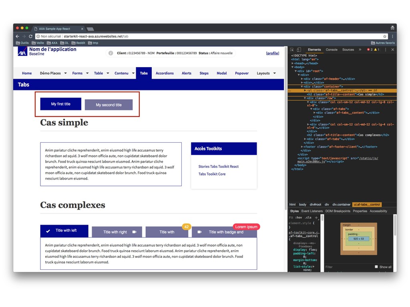The width and height of the screenshot is (410, 307).
Task: Toggle the .cls class editor button
Action: coord(308,217)
